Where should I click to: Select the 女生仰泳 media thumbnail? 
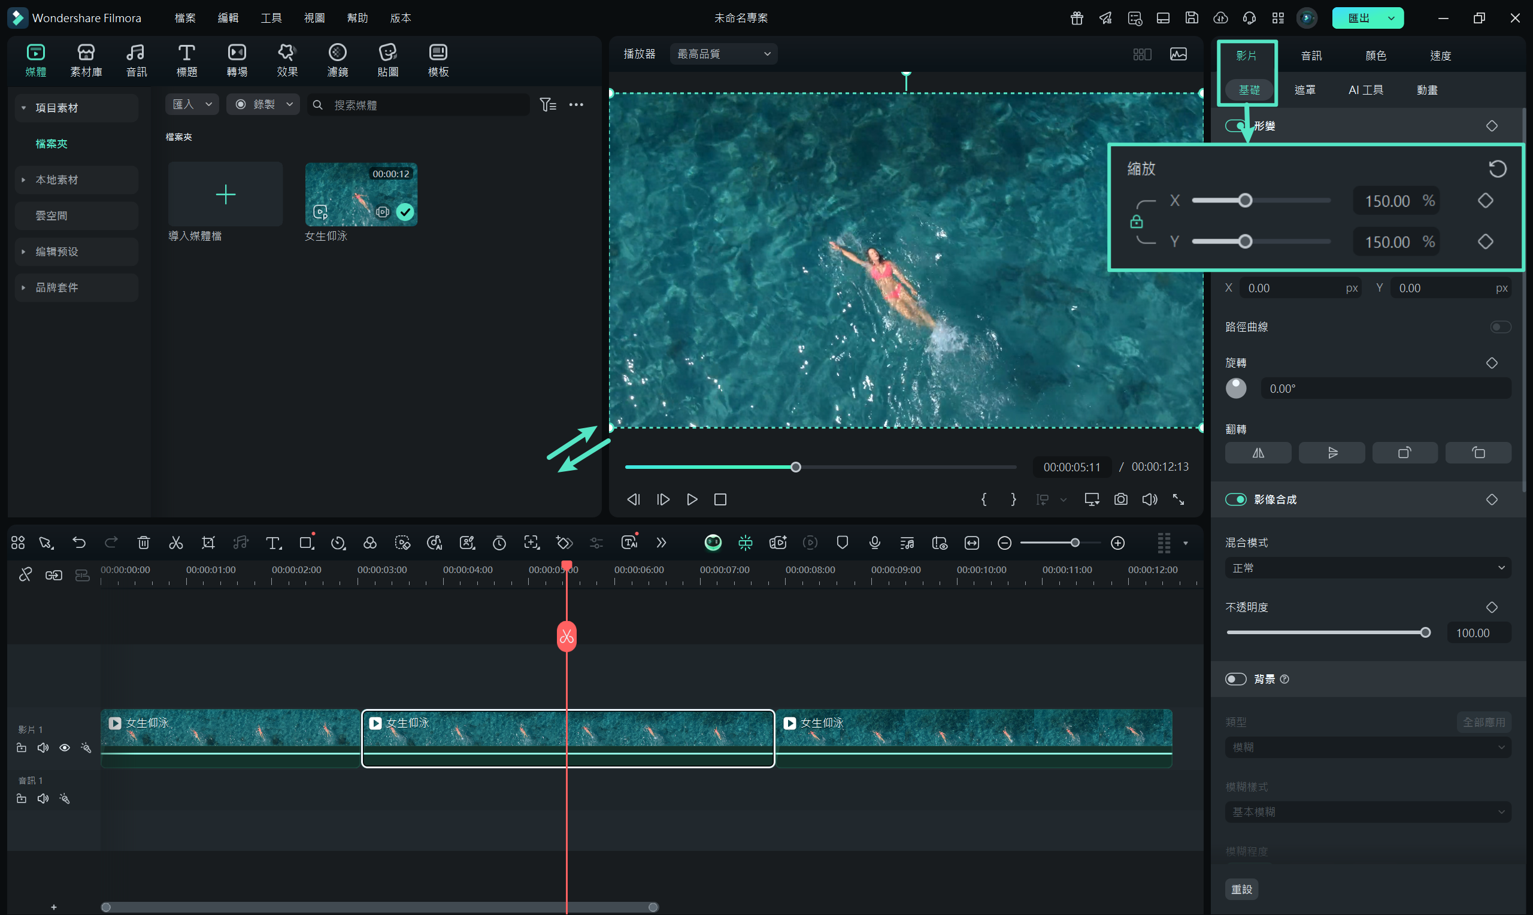point(361,194)
